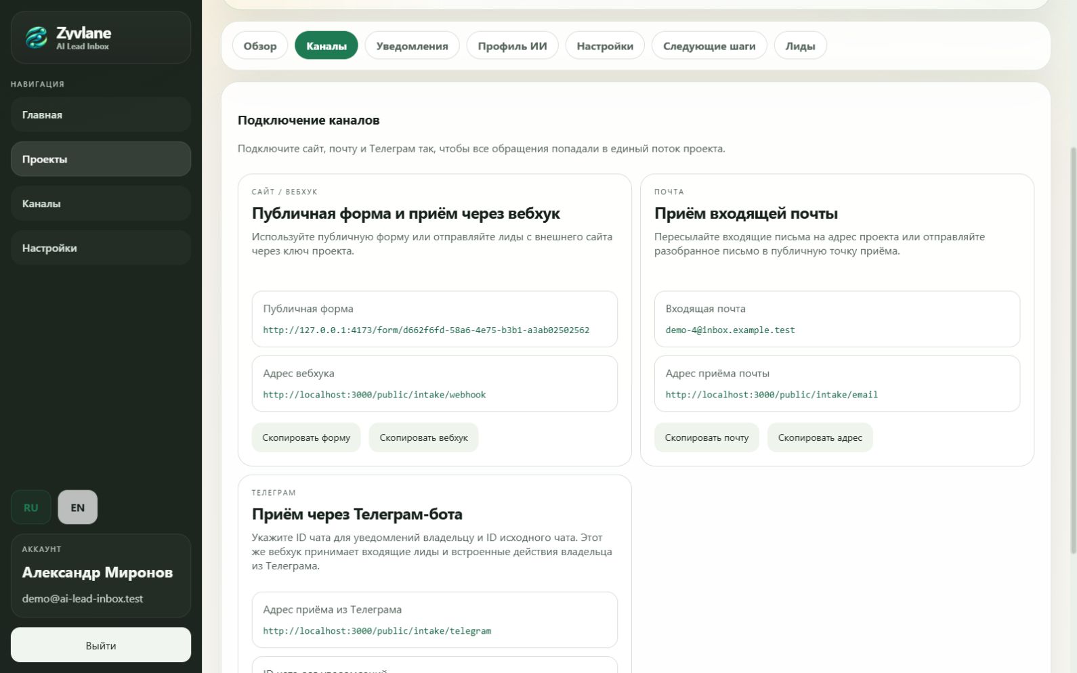Viewport: 1077px width, 673px height.
Task: Select the demo-4@inbox.example.test address
Action: (730, 330)
